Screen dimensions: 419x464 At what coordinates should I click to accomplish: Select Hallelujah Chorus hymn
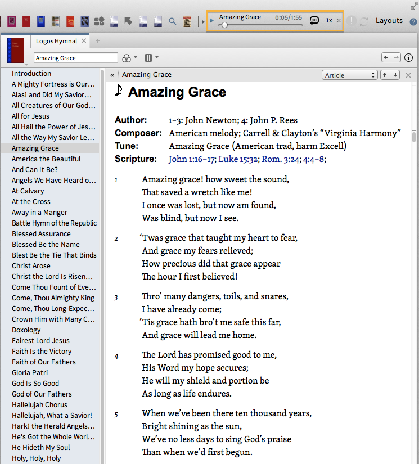(x=39, y=404)
